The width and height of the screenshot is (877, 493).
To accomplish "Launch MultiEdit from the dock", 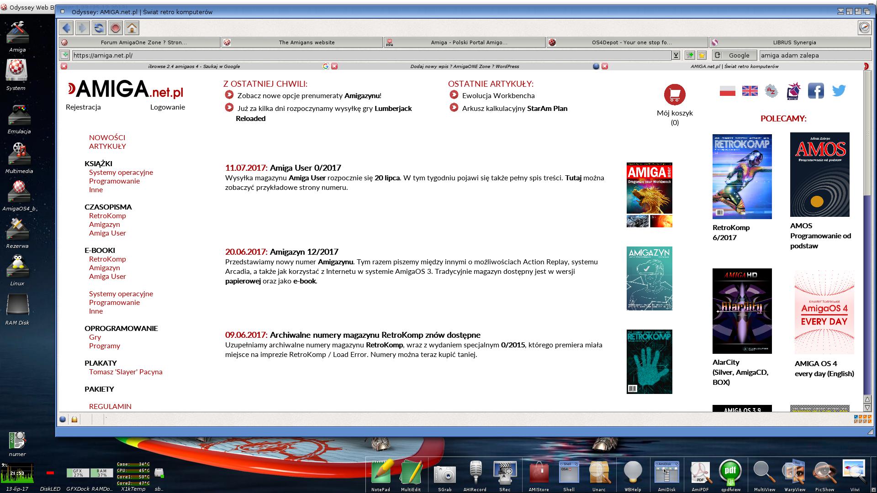I will (x=411, y=472).
